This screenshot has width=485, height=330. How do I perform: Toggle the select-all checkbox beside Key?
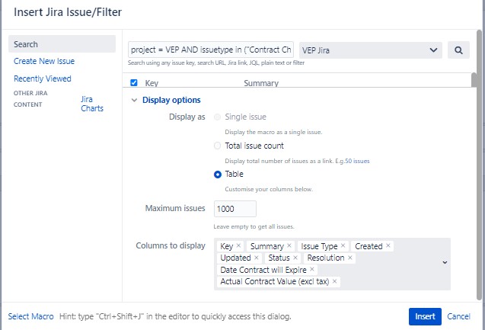(134, 82)
